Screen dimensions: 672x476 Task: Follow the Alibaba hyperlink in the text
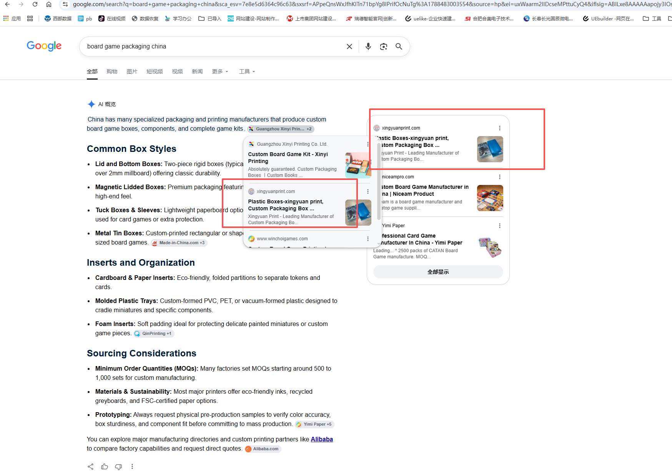(x=322, y=439)
